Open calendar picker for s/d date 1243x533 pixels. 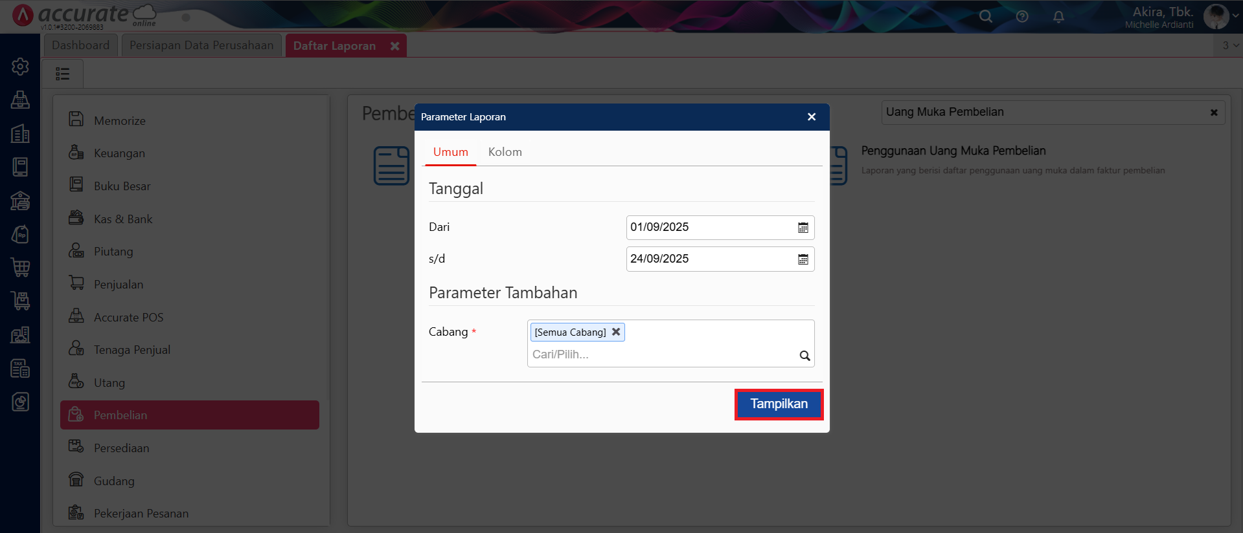(x=803, y=259)
